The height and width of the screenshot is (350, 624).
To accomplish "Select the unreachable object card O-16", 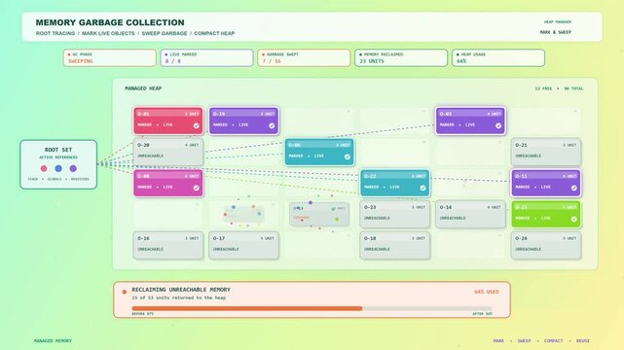I will [x=168, y=245].
